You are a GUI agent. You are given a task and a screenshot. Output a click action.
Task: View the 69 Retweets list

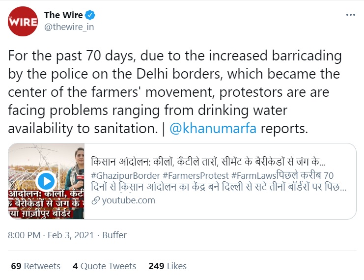tap(35, 266)
